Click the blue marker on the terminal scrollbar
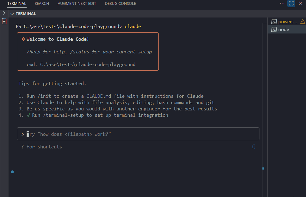The image size is (306, 197). point(263,168)
